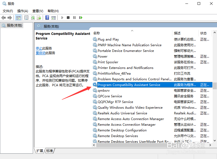Screen dimensions: 217x159
Task: Click the Start Service toolbar icon
Action: 62,18
